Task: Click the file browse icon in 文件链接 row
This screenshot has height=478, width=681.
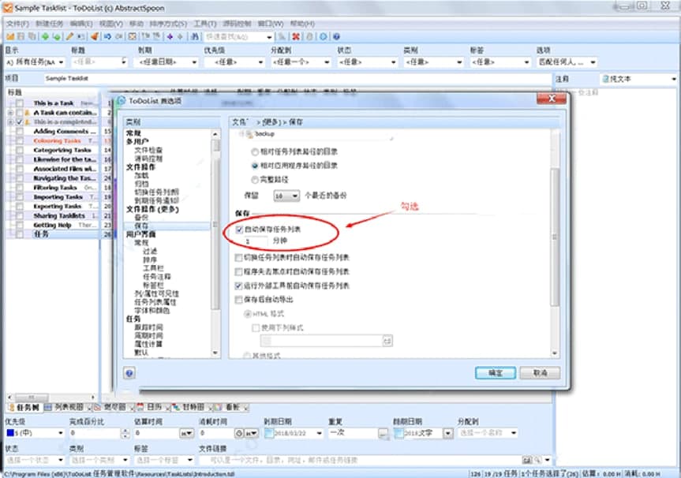Action: pos(526,460)
